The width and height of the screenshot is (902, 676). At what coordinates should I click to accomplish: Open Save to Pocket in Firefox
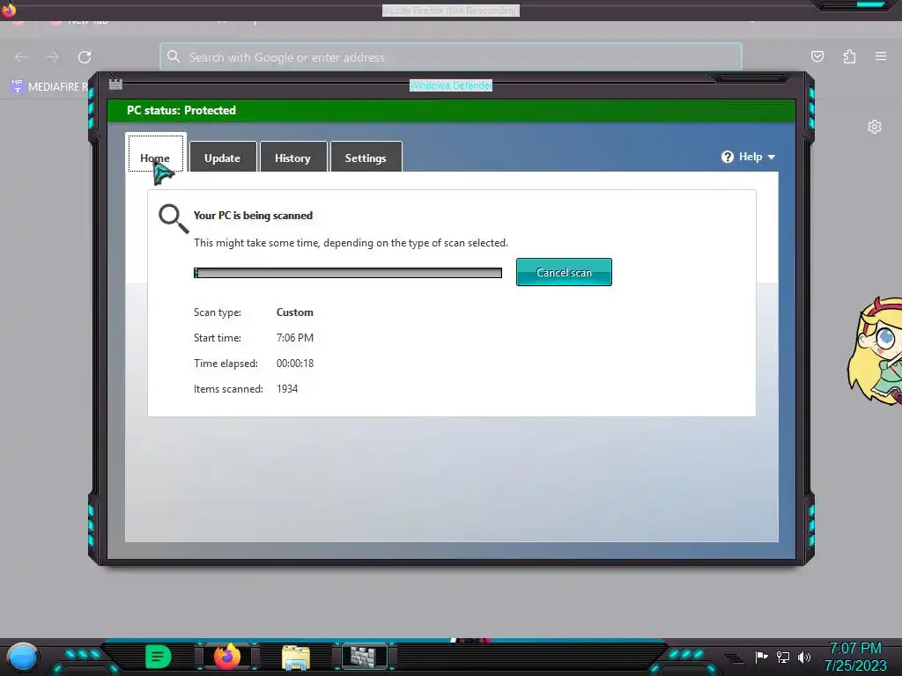pyautogui.click(x=817, y=56)
